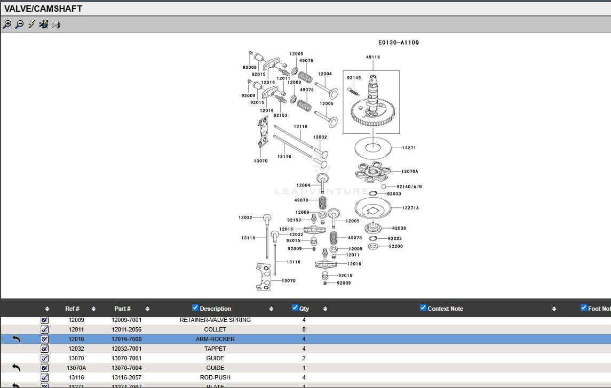Click the supersession arrow for ref 13070A
This screenshot has width=611, height=388.
(16, 368)
